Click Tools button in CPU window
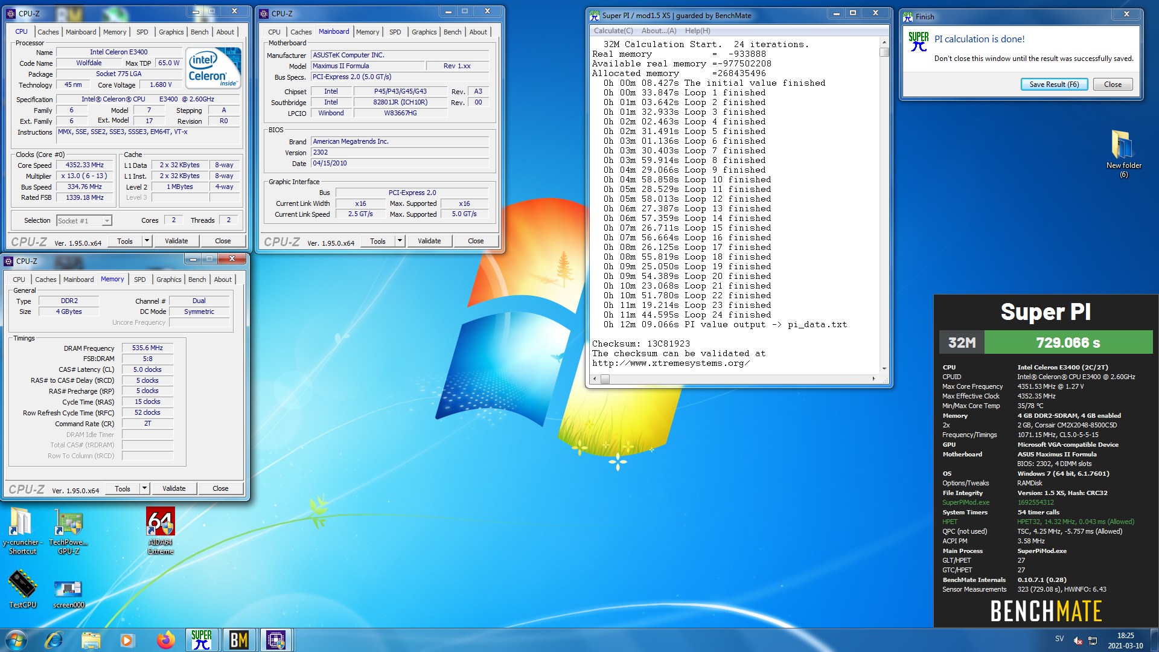Screen dimensions: 1159x652 (x=125, y=241)
